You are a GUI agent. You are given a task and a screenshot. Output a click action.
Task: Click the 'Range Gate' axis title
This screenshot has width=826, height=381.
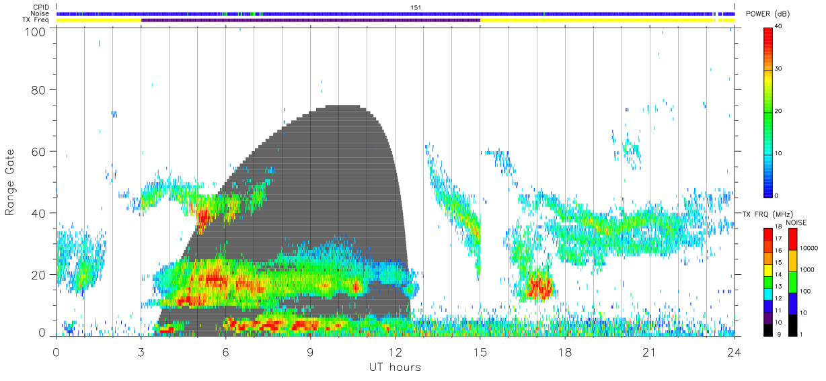pos(10,183)
